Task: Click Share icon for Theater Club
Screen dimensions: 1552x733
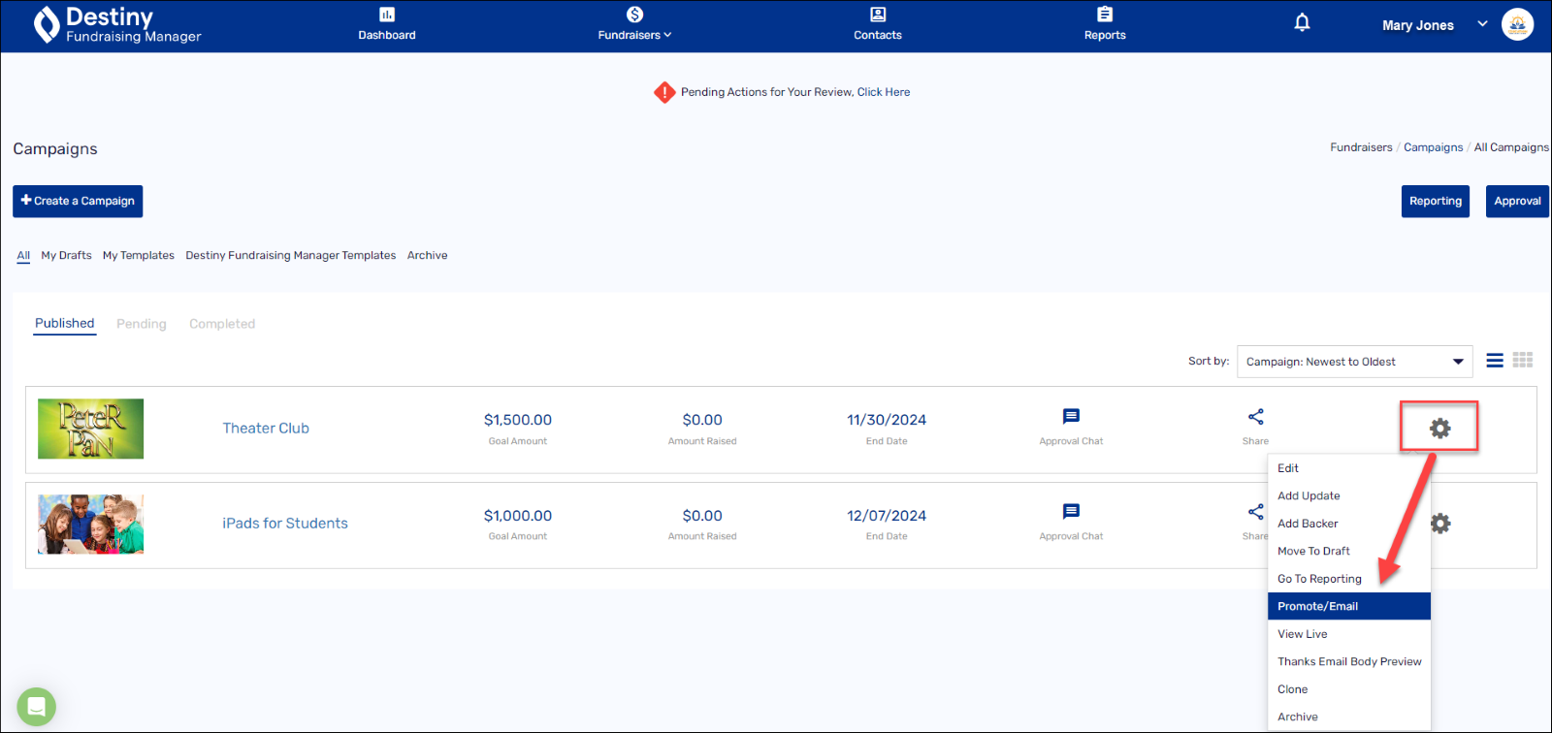Action: point(1255,417)
